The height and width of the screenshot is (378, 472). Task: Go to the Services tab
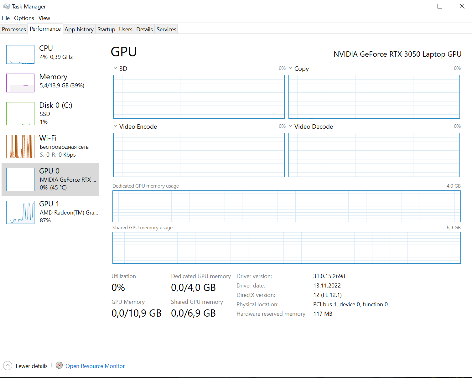point(166,29)
